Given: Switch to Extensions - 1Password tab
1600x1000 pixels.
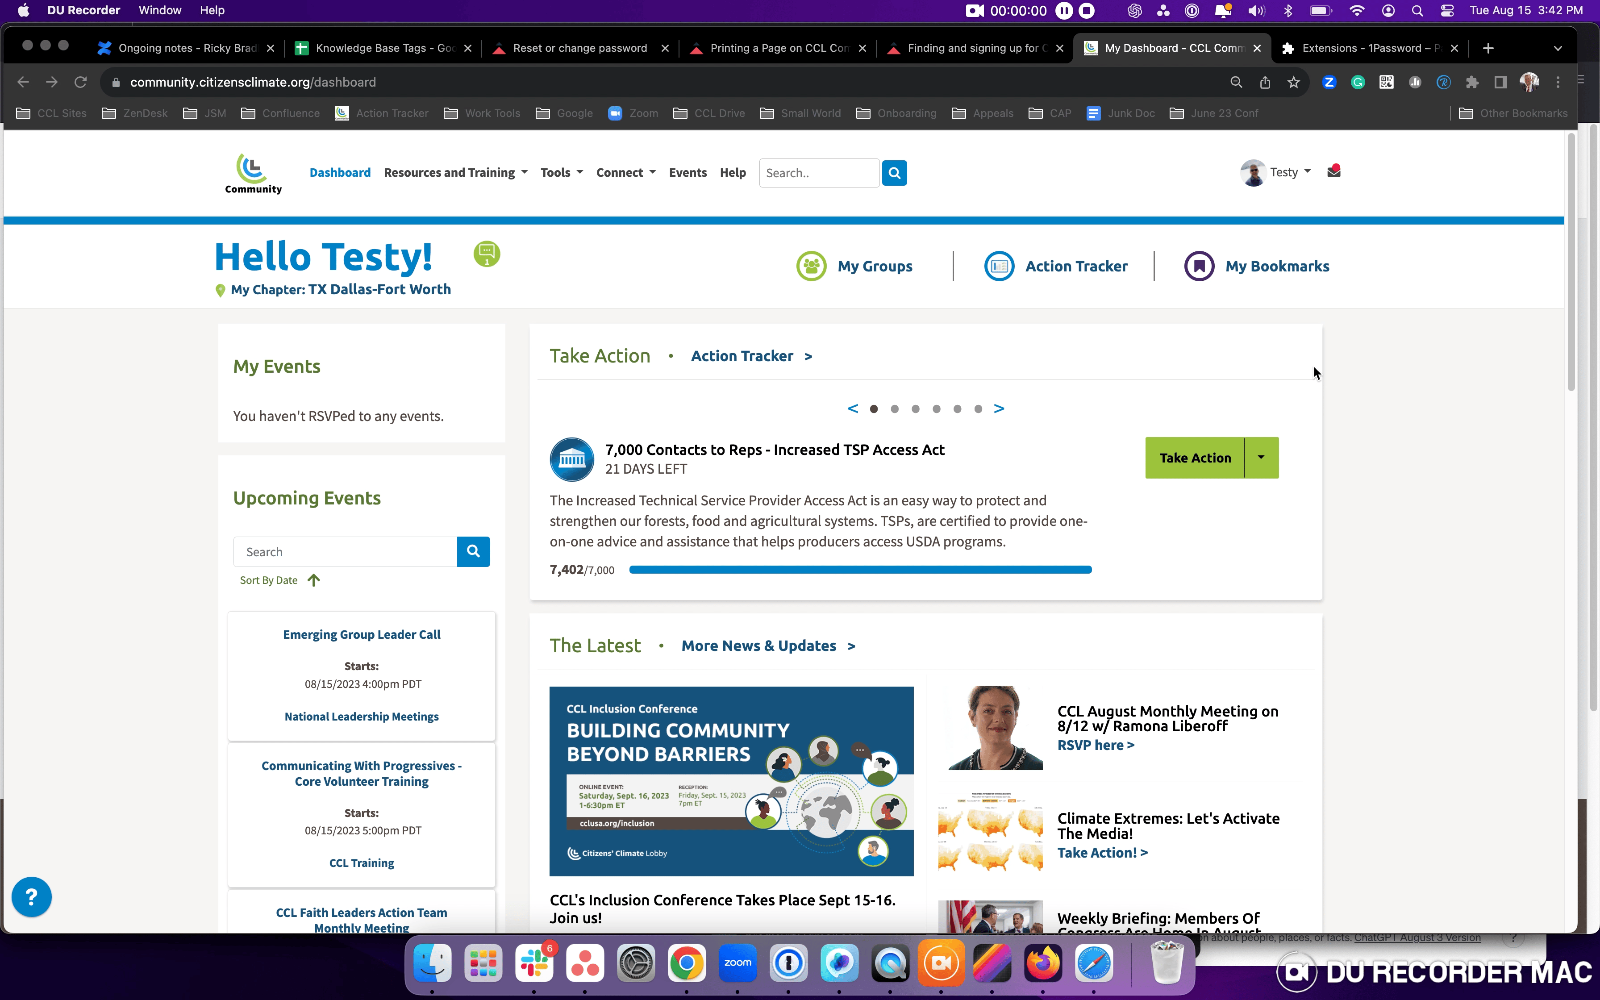Looking at the screenshot, I should tap(1371, 48).
